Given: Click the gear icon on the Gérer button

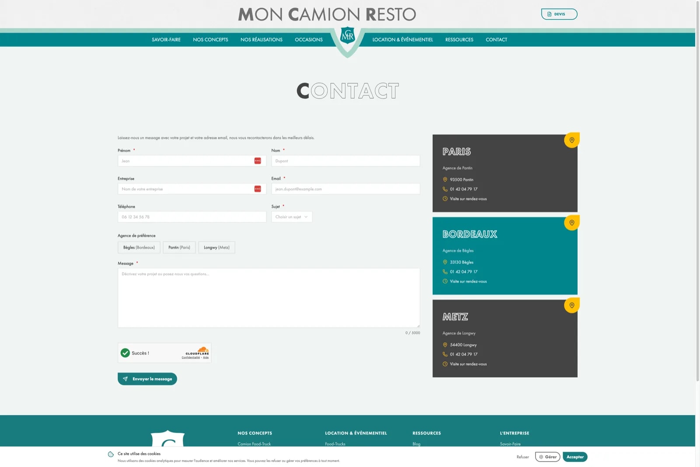Looking at the screenshot, I should point(541,457).
